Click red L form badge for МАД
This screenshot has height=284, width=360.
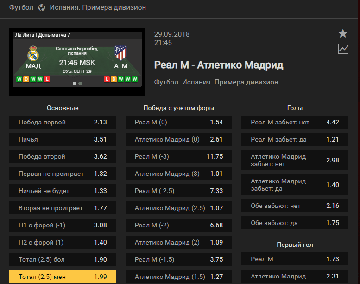47,79
